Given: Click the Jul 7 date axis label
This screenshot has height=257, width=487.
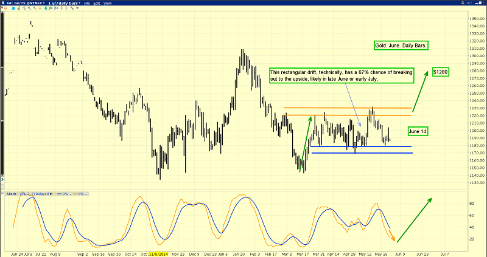Looking at the screenshot, I should (x=444, y=254).
